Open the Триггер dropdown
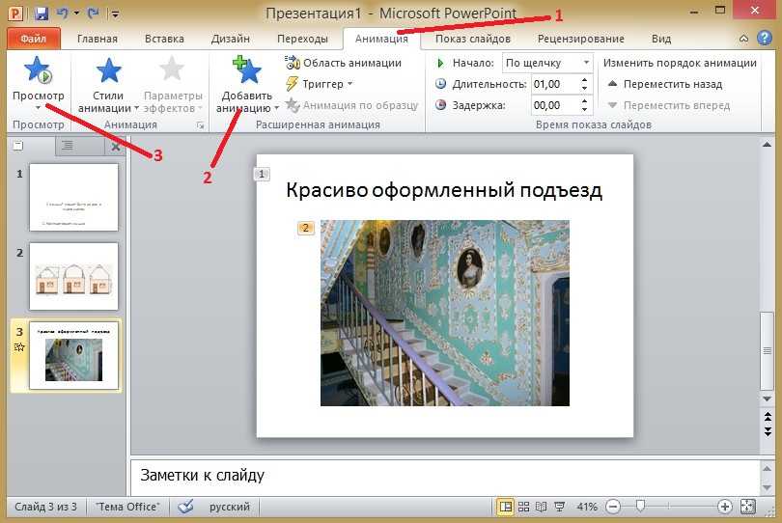 [x=320, y=84]
